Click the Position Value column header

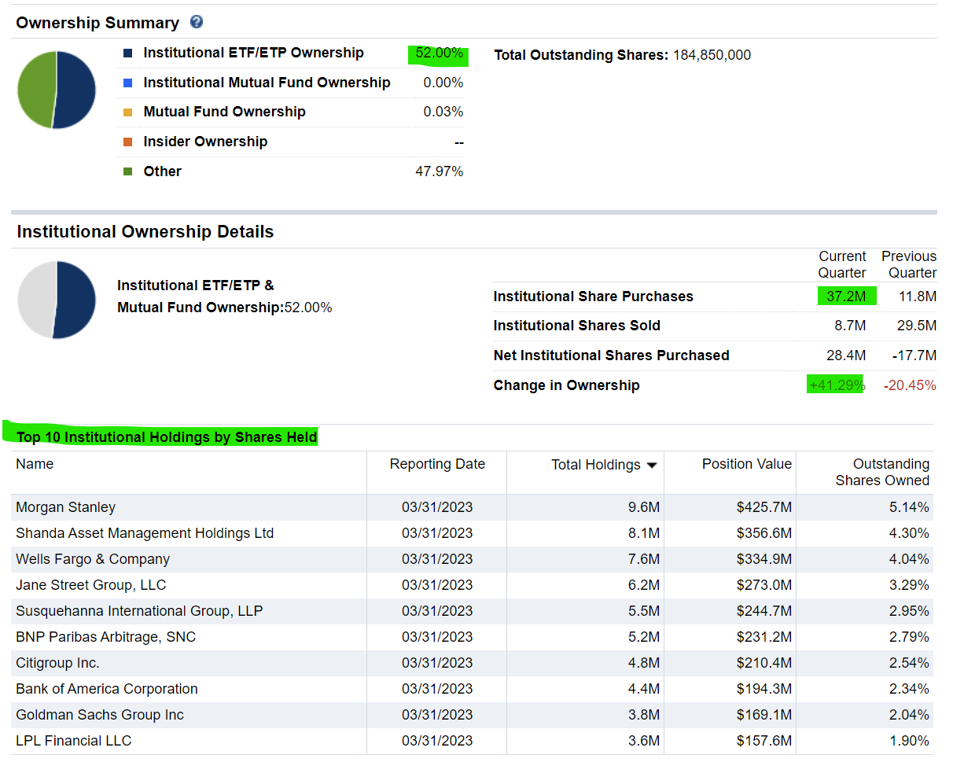pyautogui.click(x=746, y=464)
